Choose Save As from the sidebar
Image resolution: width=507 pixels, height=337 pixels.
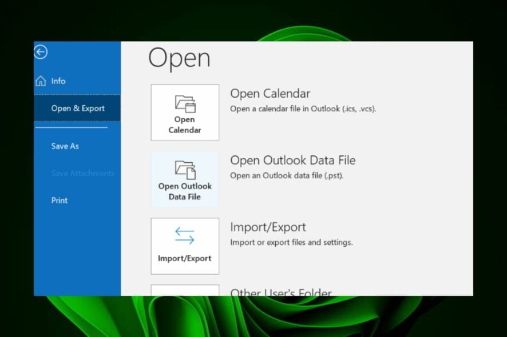(65, 146)
